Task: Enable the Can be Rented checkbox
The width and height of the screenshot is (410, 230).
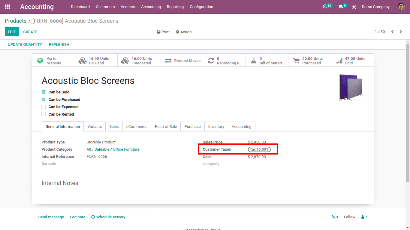Action: pyautogui.click(x=44, y=114)
